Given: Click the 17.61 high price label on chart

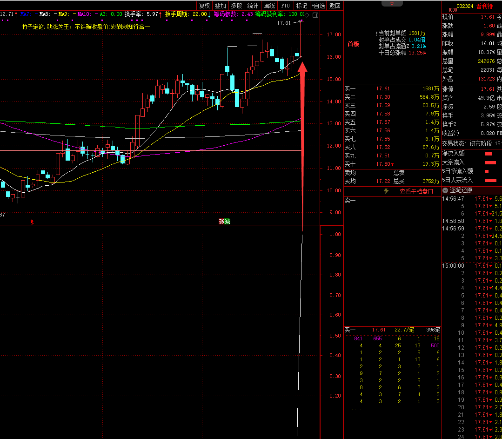Looking at the screenshot, I should (x=284, y=23).
